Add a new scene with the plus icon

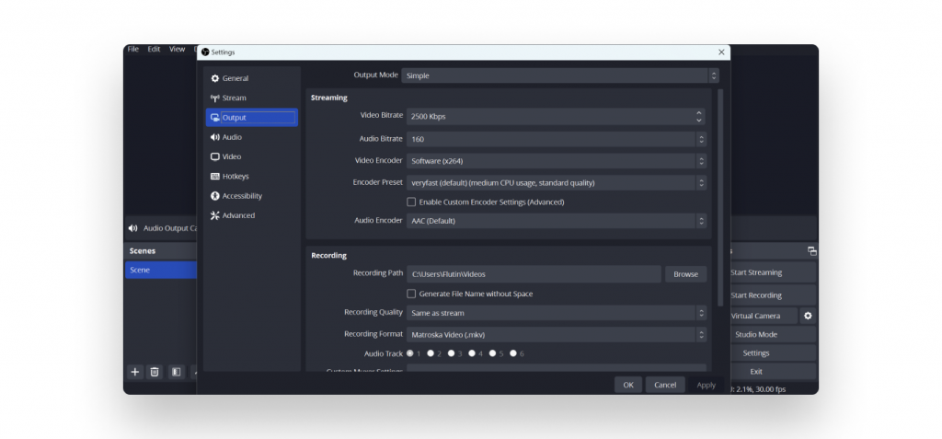tap(135, 372)
